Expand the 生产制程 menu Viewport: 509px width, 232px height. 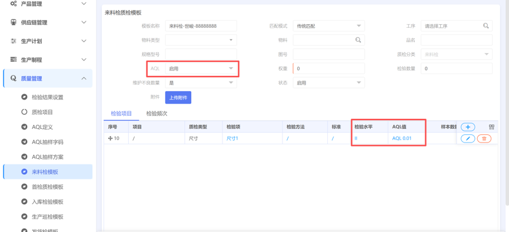[x=84, y=60]
